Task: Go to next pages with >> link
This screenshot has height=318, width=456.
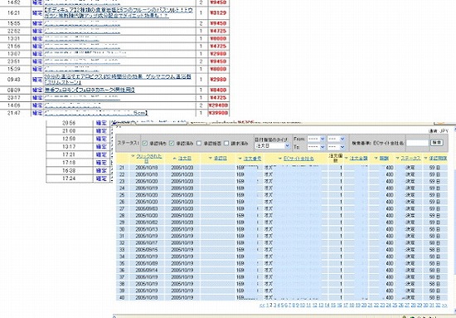Action: pyautogui.click(x=444, y=306)
